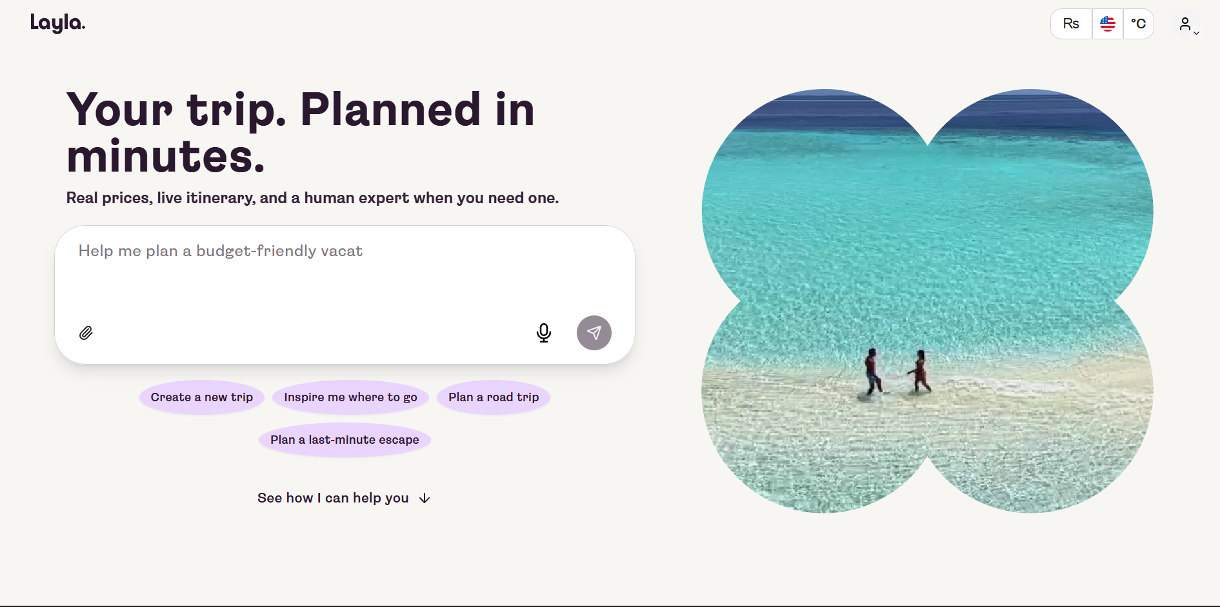Viewport: 1220px width, 607px height.
Task: Pick the "Plan a road trip" chip
Action: click(494, 397)
